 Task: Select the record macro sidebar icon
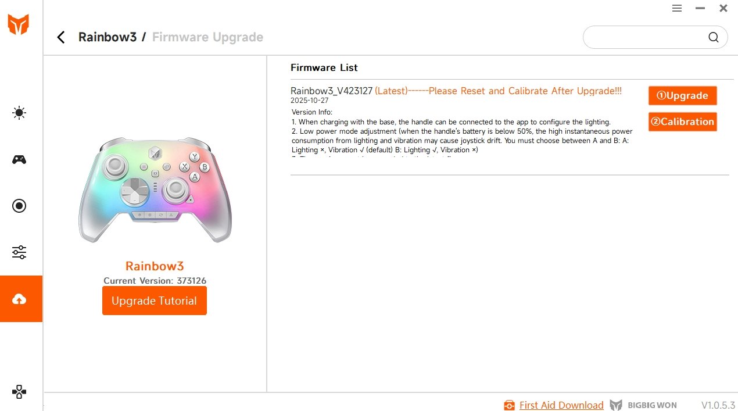19,206
